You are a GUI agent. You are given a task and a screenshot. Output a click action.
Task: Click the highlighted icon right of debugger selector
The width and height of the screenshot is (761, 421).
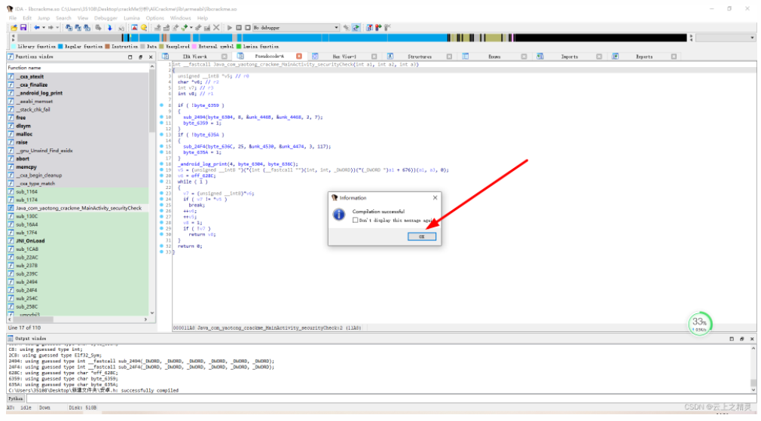click(x=356, y=28)
